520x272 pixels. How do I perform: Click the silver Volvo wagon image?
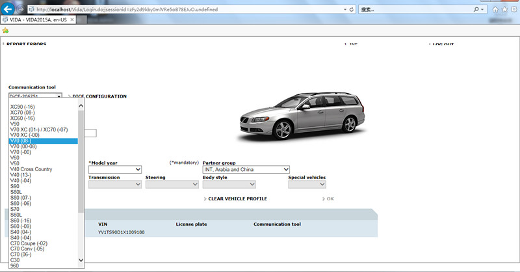tap(302, 116)
